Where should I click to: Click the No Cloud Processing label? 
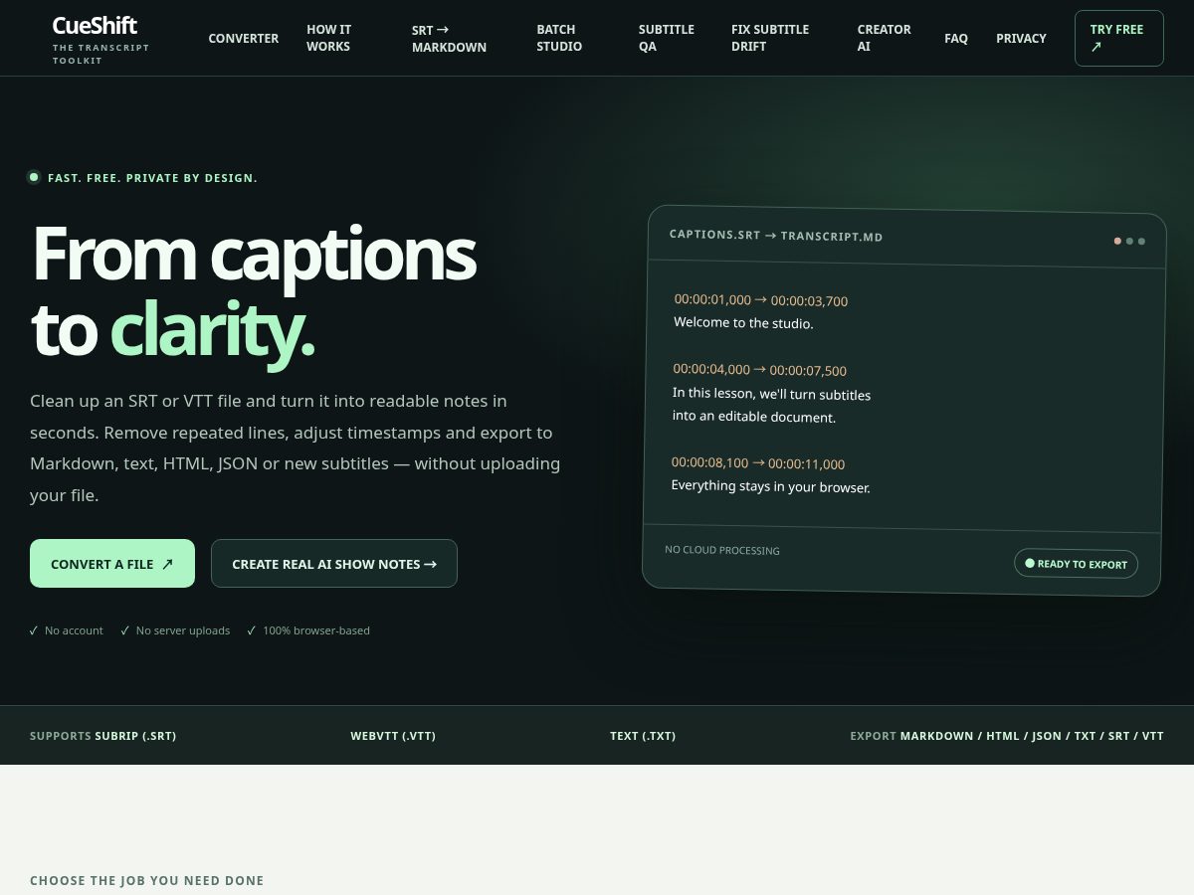click(722, 550)
